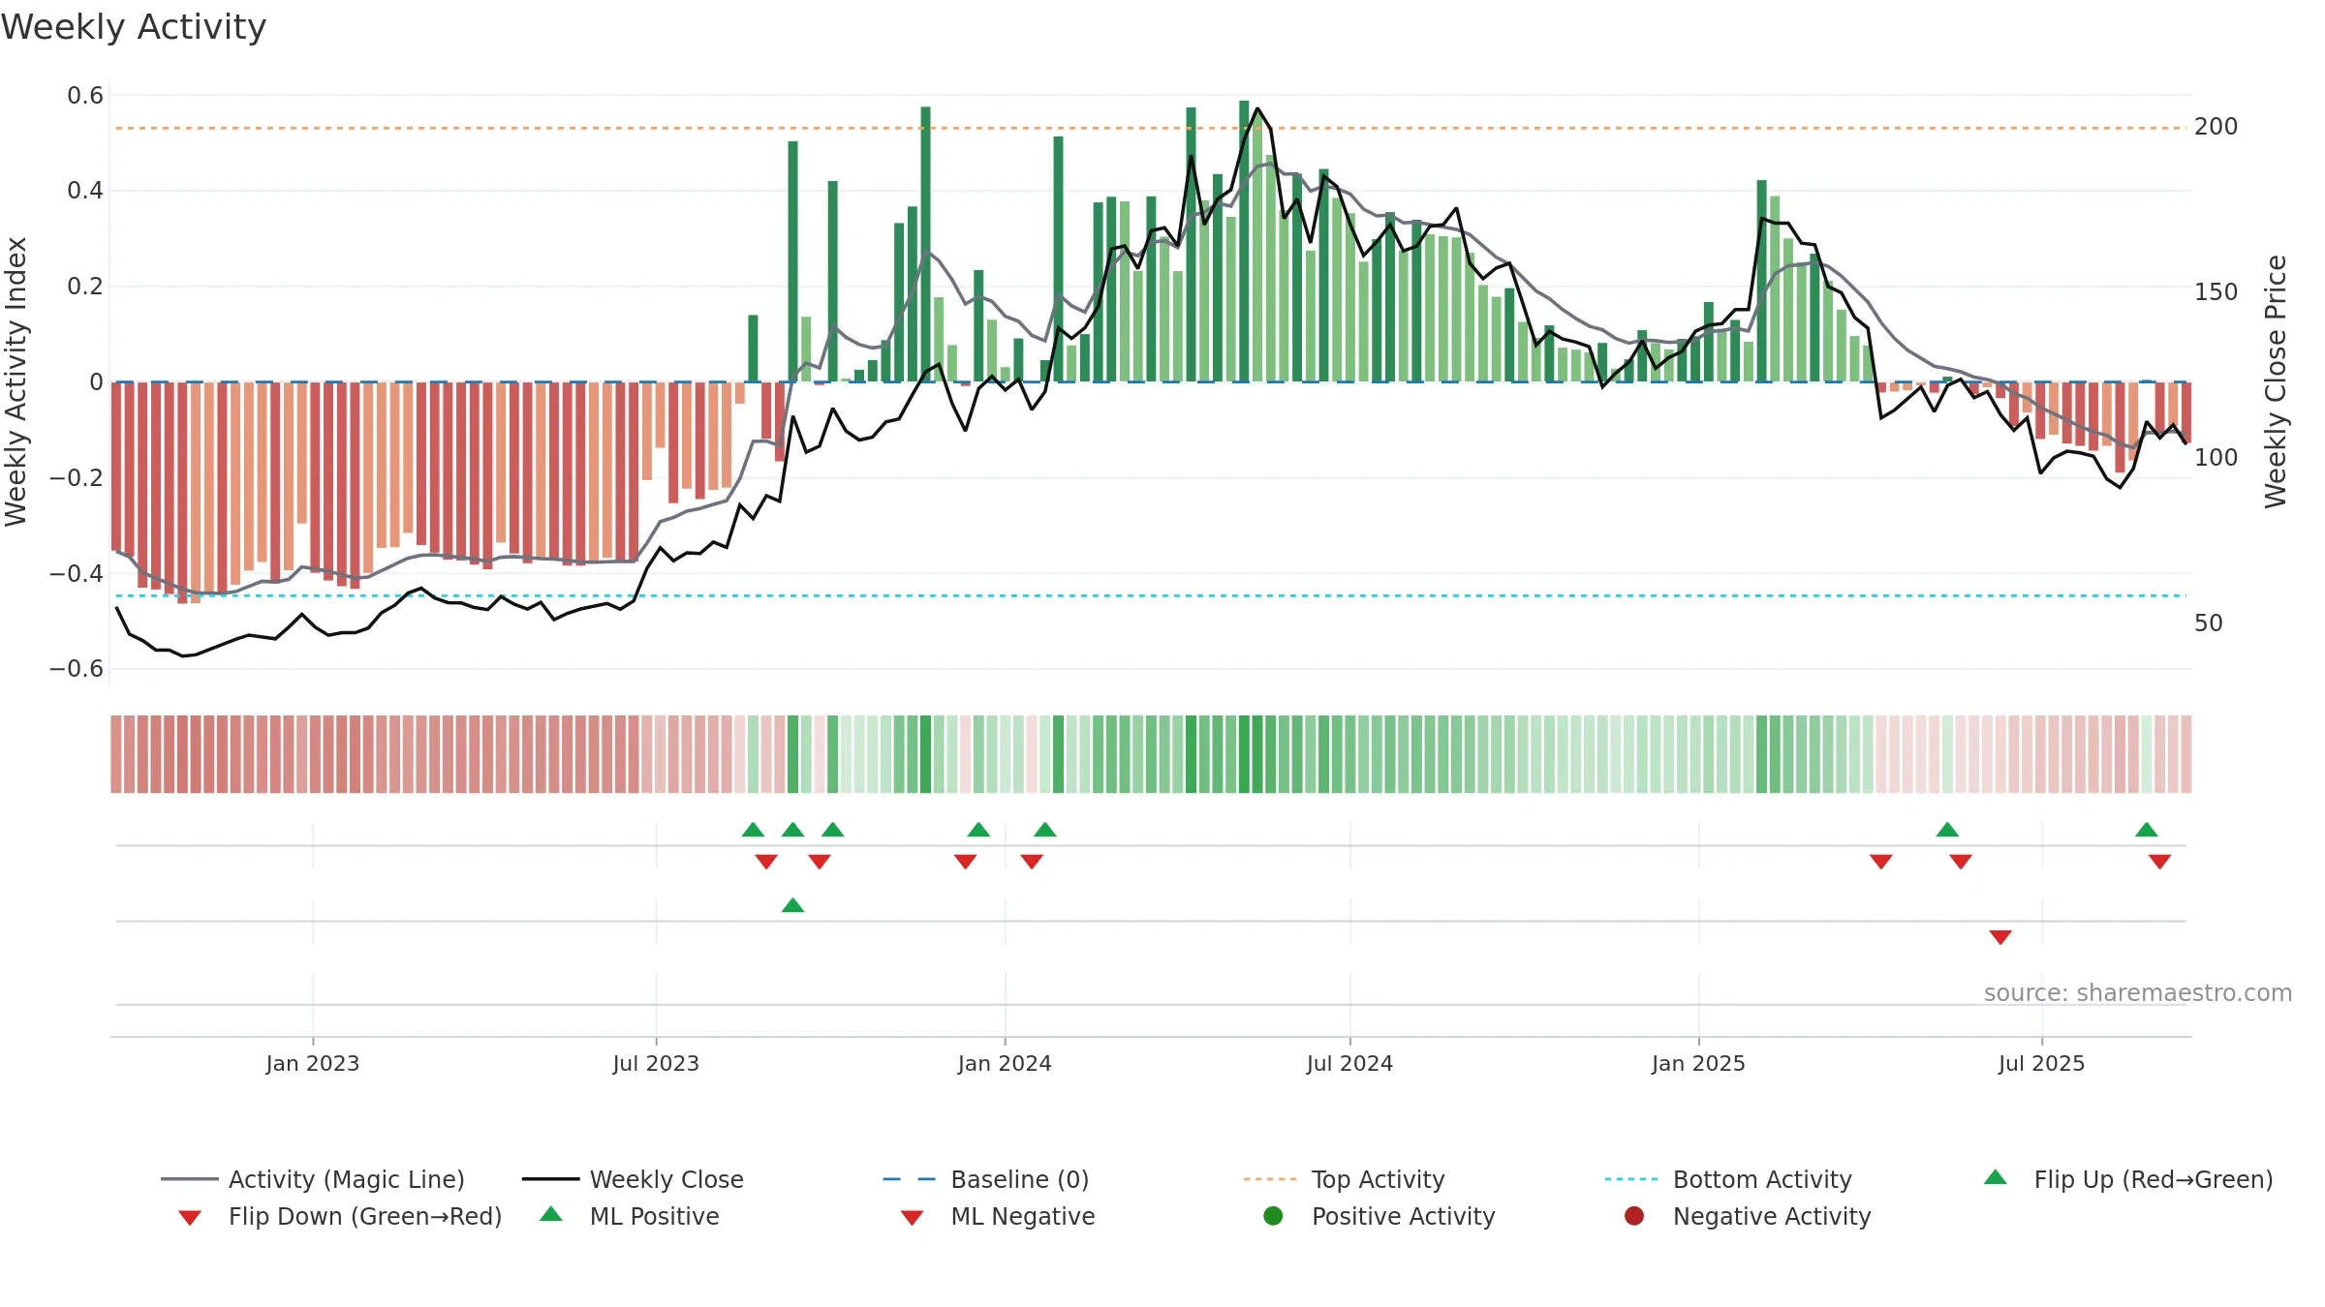The image size is (2325, 1307).
Task: Click the 0.6 left axis tick
Action: [85, 95]
